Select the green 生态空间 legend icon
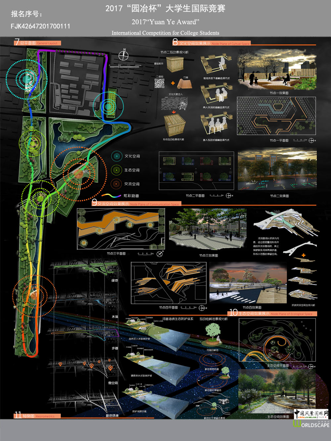This screenshot has height=441, width=331. [x=116, y=170]
